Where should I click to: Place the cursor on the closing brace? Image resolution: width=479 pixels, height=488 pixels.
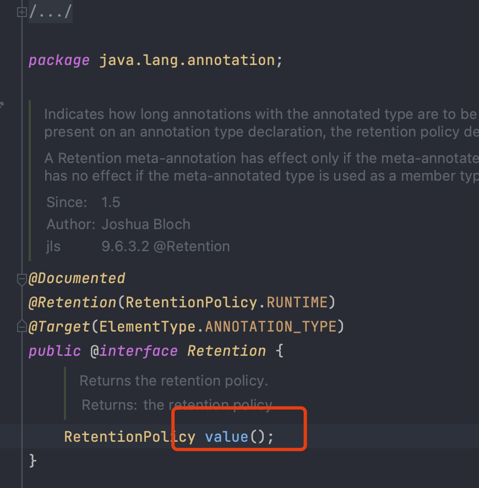pos(32,460)
